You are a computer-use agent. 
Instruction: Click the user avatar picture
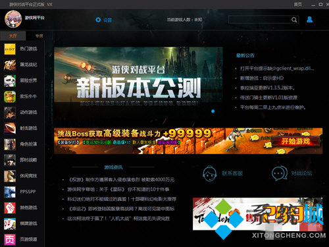coord(13,19)
